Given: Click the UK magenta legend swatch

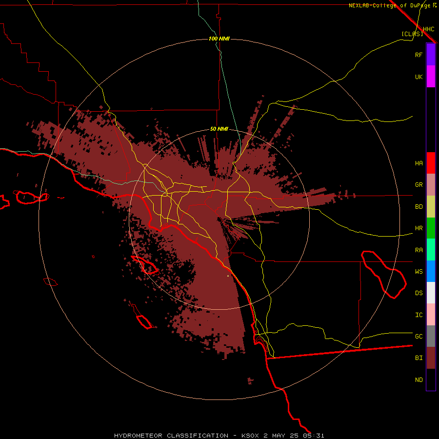Looking at the screenshot, I should pos(431,77).
